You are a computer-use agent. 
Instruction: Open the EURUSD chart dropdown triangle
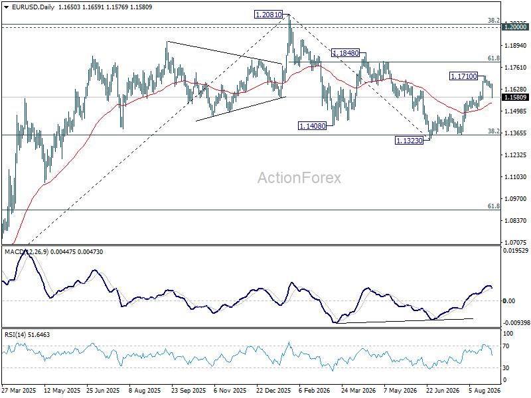(6, 7)
